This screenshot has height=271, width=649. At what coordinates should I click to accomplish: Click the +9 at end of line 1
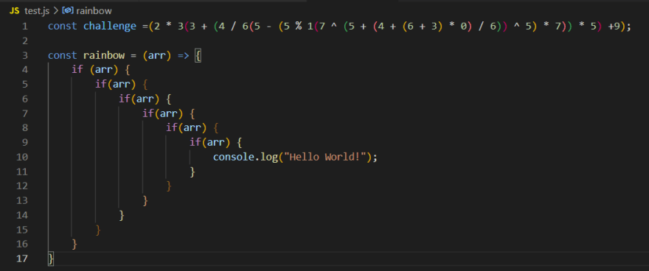614,27
